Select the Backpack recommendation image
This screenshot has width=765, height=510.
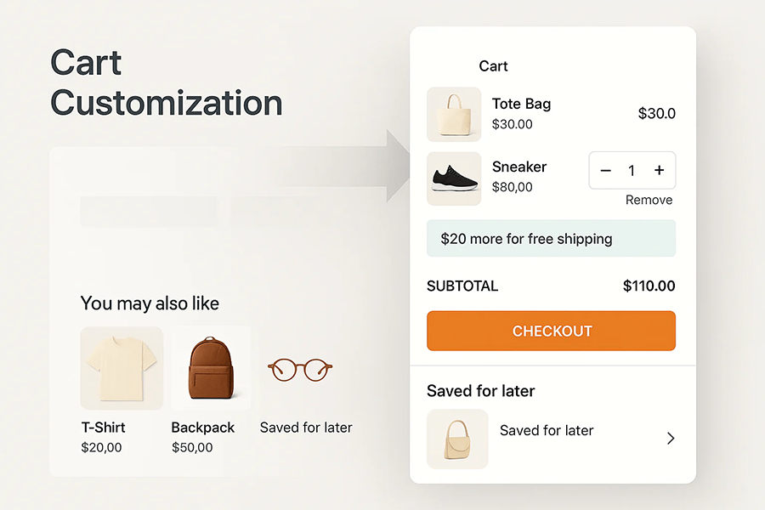point(210,367)
